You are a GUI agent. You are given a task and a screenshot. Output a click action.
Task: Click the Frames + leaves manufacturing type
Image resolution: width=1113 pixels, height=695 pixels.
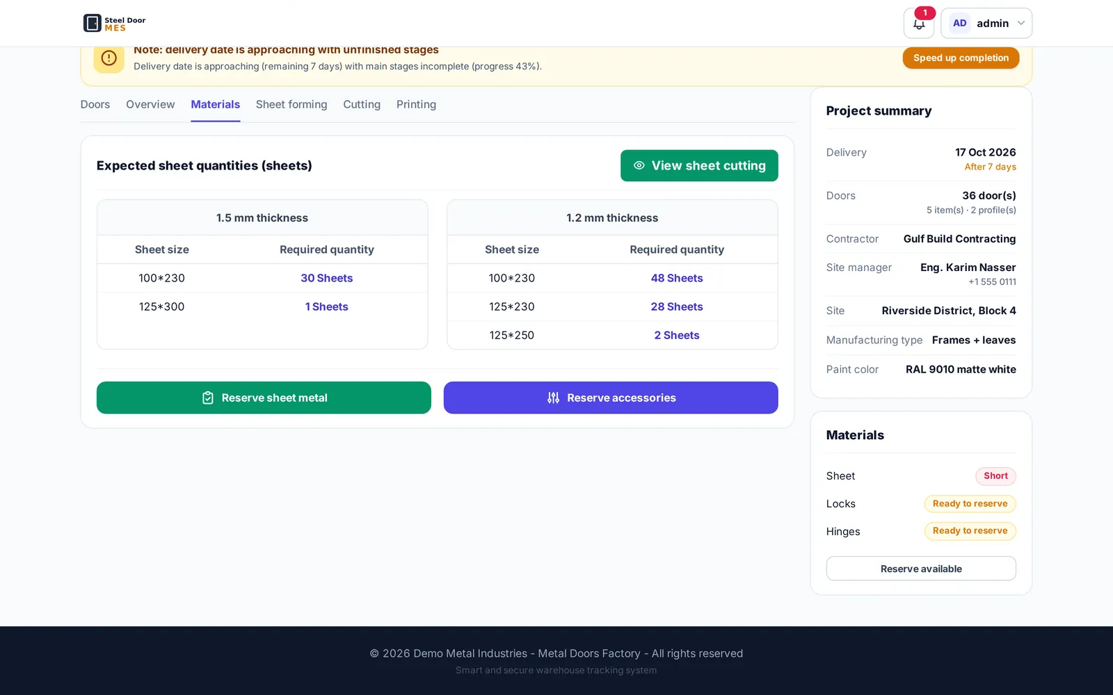tap(974, 340)
